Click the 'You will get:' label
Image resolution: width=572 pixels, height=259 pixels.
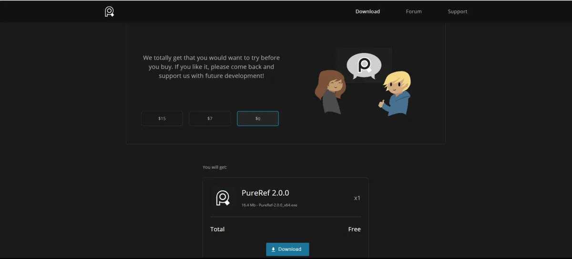215,167
